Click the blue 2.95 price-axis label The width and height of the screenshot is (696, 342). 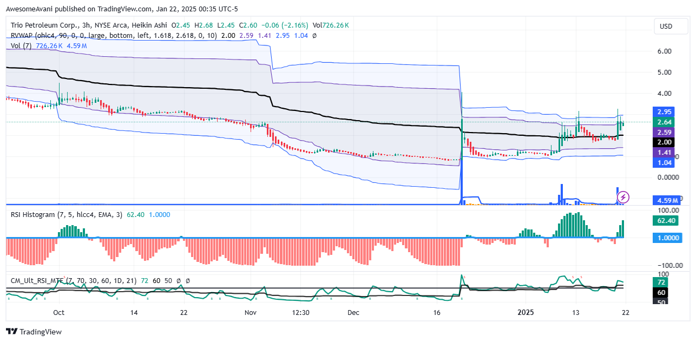[664, 111]
